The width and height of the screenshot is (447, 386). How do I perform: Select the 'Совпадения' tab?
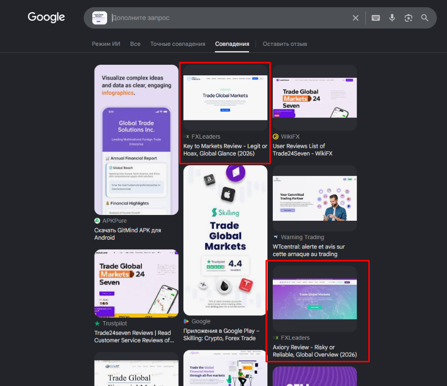(x=232, y=44)
